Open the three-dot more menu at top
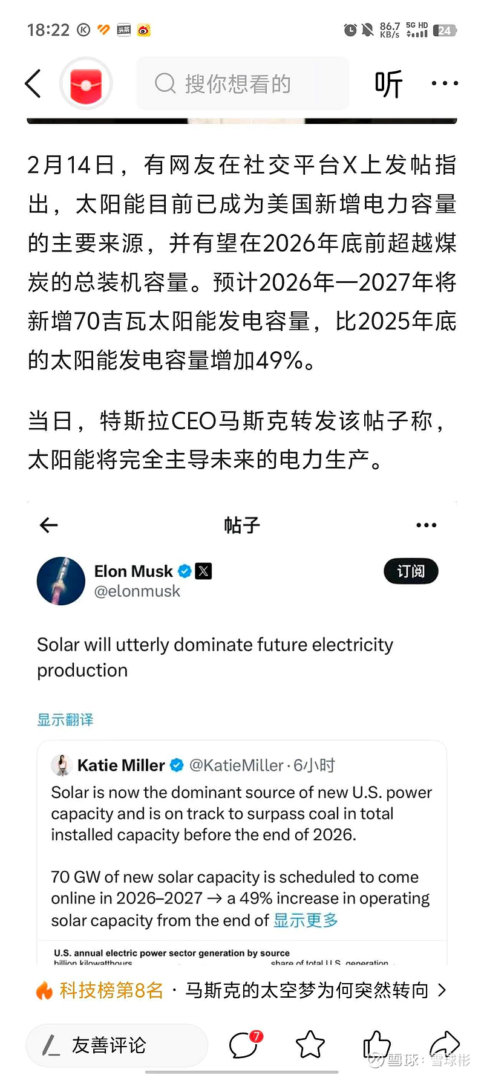Screen dimensions: 484x1075 (x=445, y=84)
